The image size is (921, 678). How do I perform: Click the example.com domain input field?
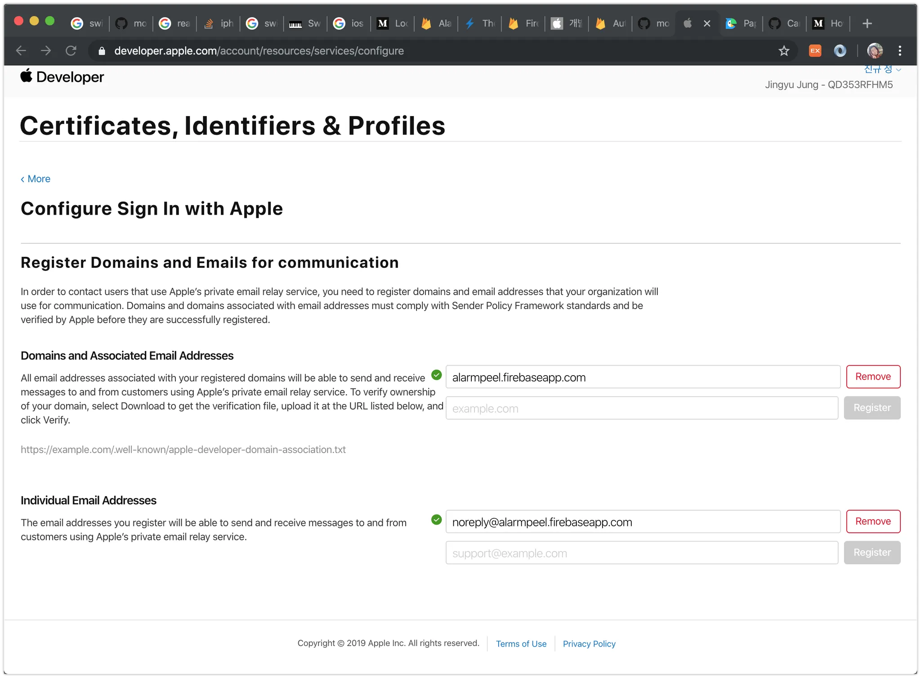(641, 408)
